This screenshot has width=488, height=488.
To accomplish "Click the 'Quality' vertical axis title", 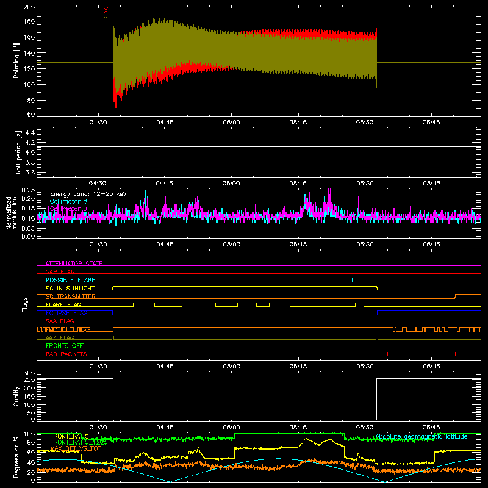I will pos(16,396).
